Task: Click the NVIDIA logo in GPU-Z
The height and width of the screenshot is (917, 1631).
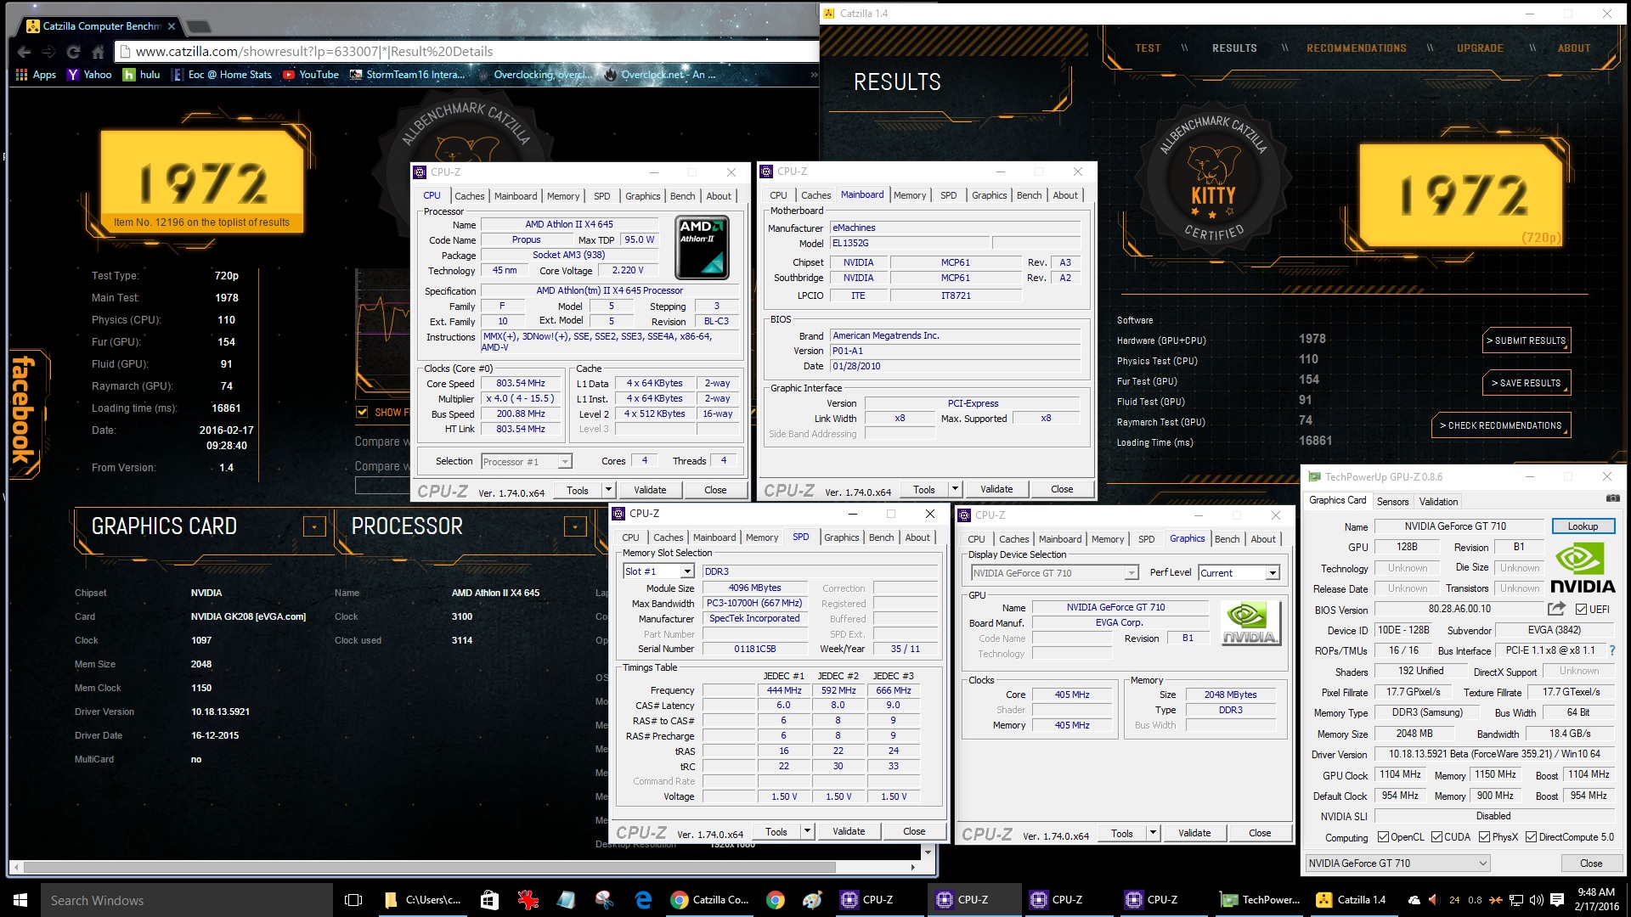Action: (1583, 567)
